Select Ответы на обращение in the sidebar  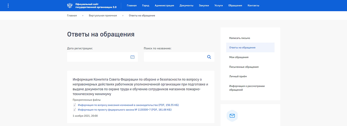point(250,47)
